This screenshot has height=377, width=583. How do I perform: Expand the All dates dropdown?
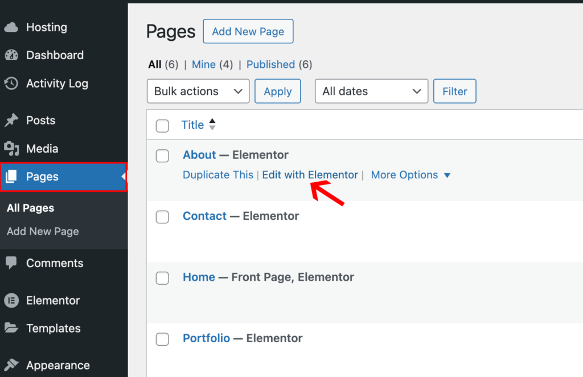click(371, 91)
